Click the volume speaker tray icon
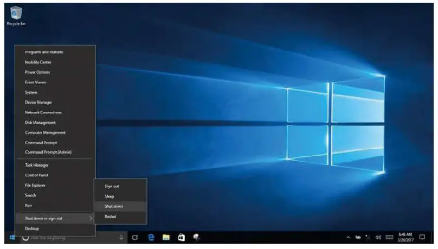Image resolution: width=438 pixels, height=249 pixels. 378,238
